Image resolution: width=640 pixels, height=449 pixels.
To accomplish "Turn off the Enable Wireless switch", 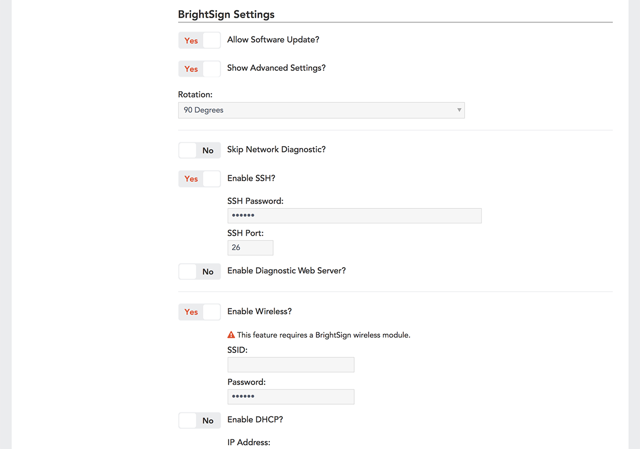I will (x=199, y=312).
